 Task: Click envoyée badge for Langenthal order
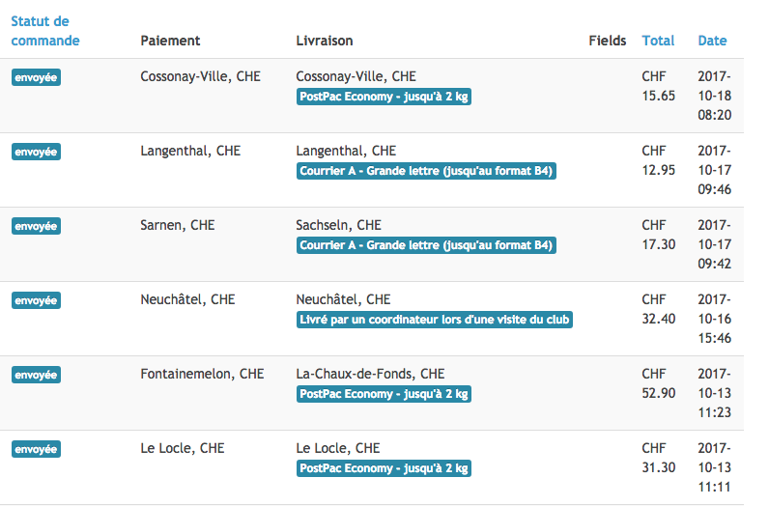click(36, 152)
